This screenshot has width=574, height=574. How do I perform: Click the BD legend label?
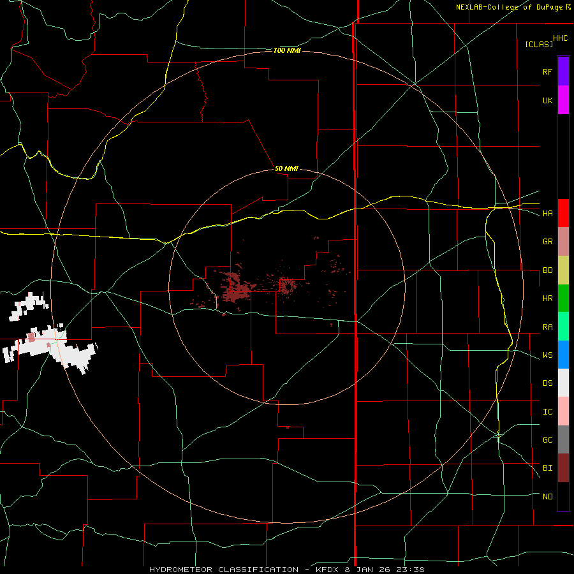tap(548, 270)
